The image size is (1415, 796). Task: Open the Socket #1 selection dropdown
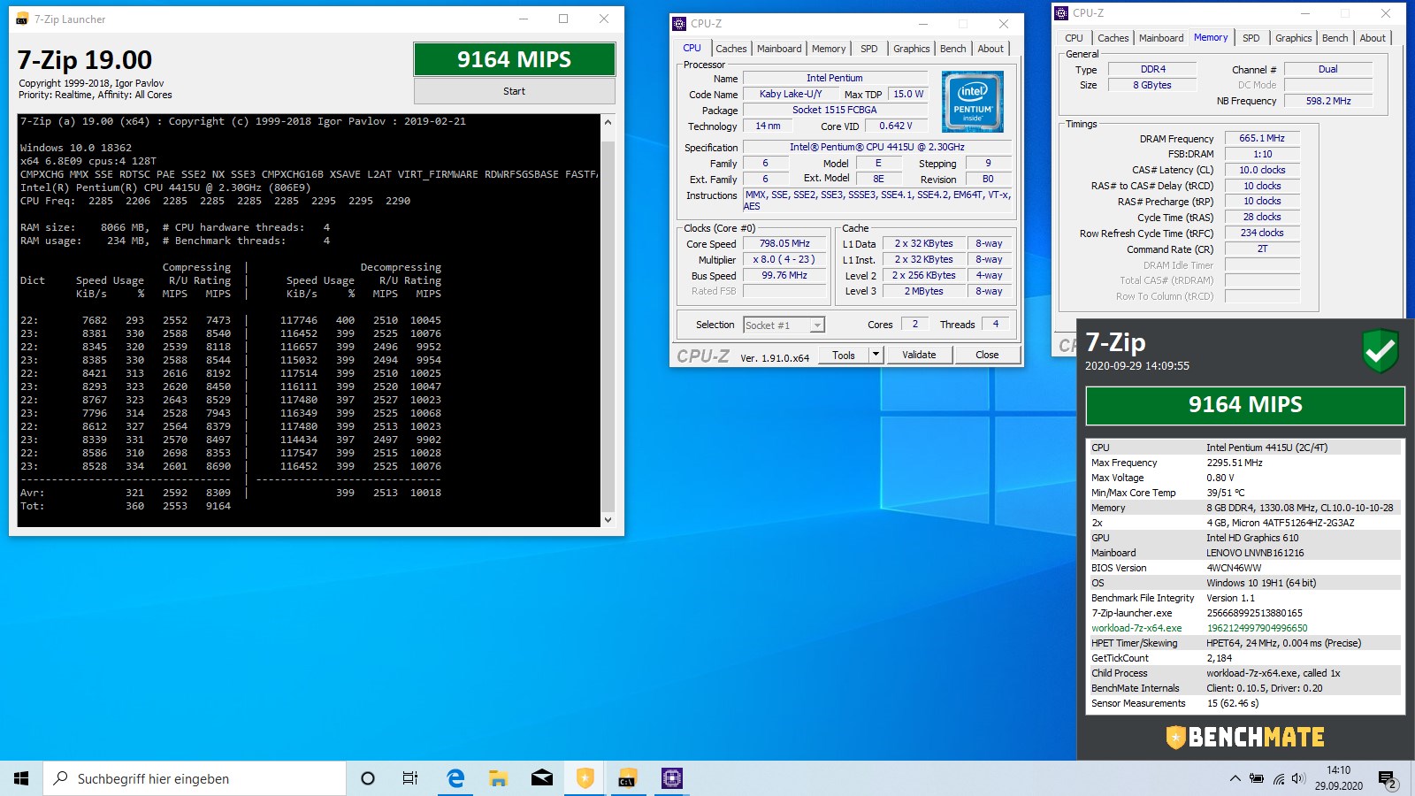click(x=784, y=325)
